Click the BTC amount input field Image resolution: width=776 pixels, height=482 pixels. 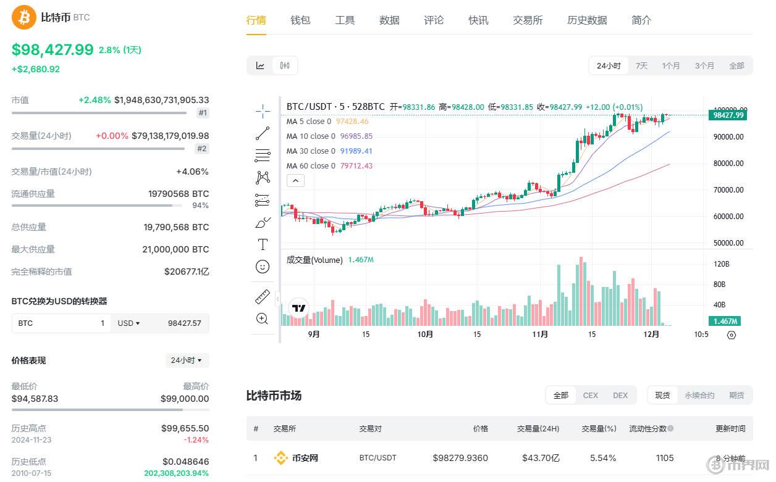[62, 323]
